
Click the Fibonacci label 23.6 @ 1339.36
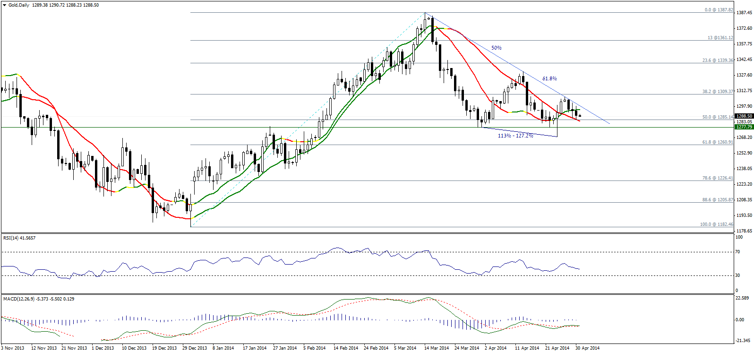pos(718,60)
